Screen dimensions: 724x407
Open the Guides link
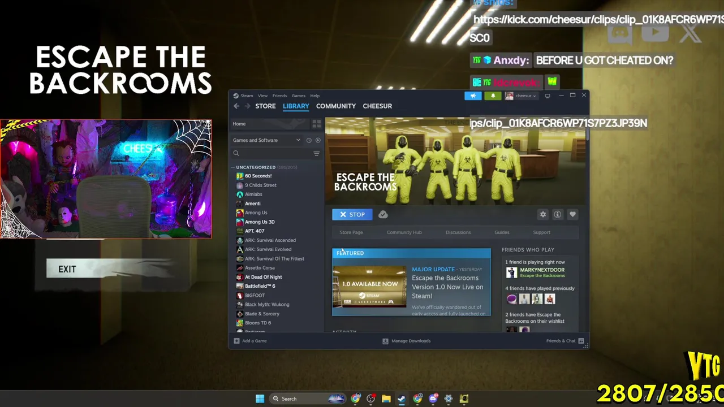[502, 232]
